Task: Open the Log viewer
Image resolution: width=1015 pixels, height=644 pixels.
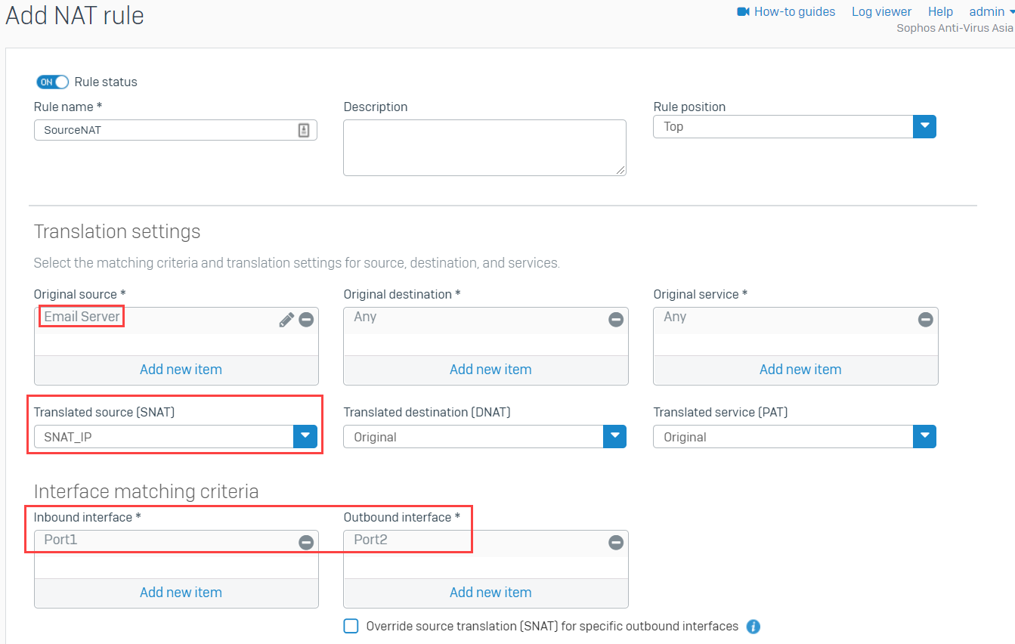Action: [881, 11]
